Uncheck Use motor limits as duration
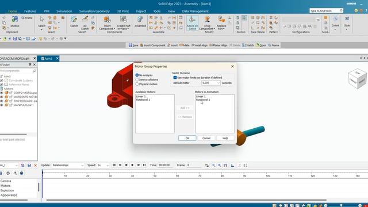 [175, 78]
